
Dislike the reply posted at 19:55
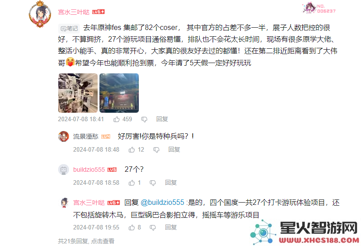(153, 228)
